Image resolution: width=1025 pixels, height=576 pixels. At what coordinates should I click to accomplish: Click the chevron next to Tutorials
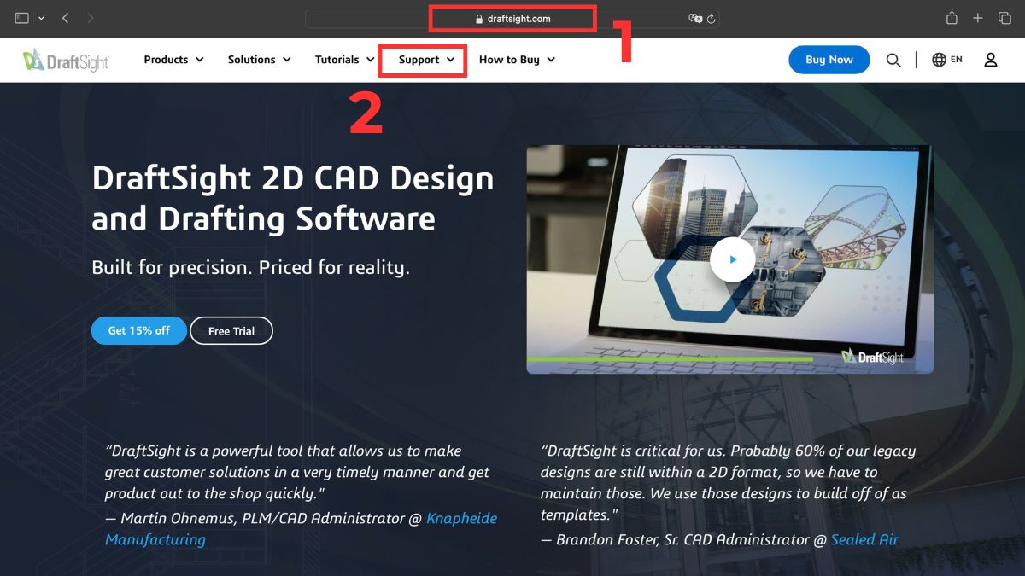pyautogui.click(x=370, y=60)
